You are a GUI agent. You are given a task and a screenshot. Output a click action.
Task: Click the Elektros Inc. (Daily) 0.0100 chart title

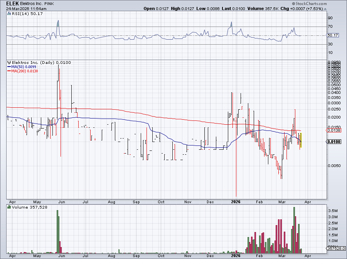pyautogui.click(x=41, y=62)
